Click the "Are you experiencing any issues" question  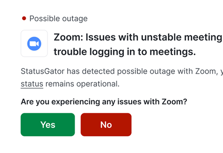coord(104,101)
